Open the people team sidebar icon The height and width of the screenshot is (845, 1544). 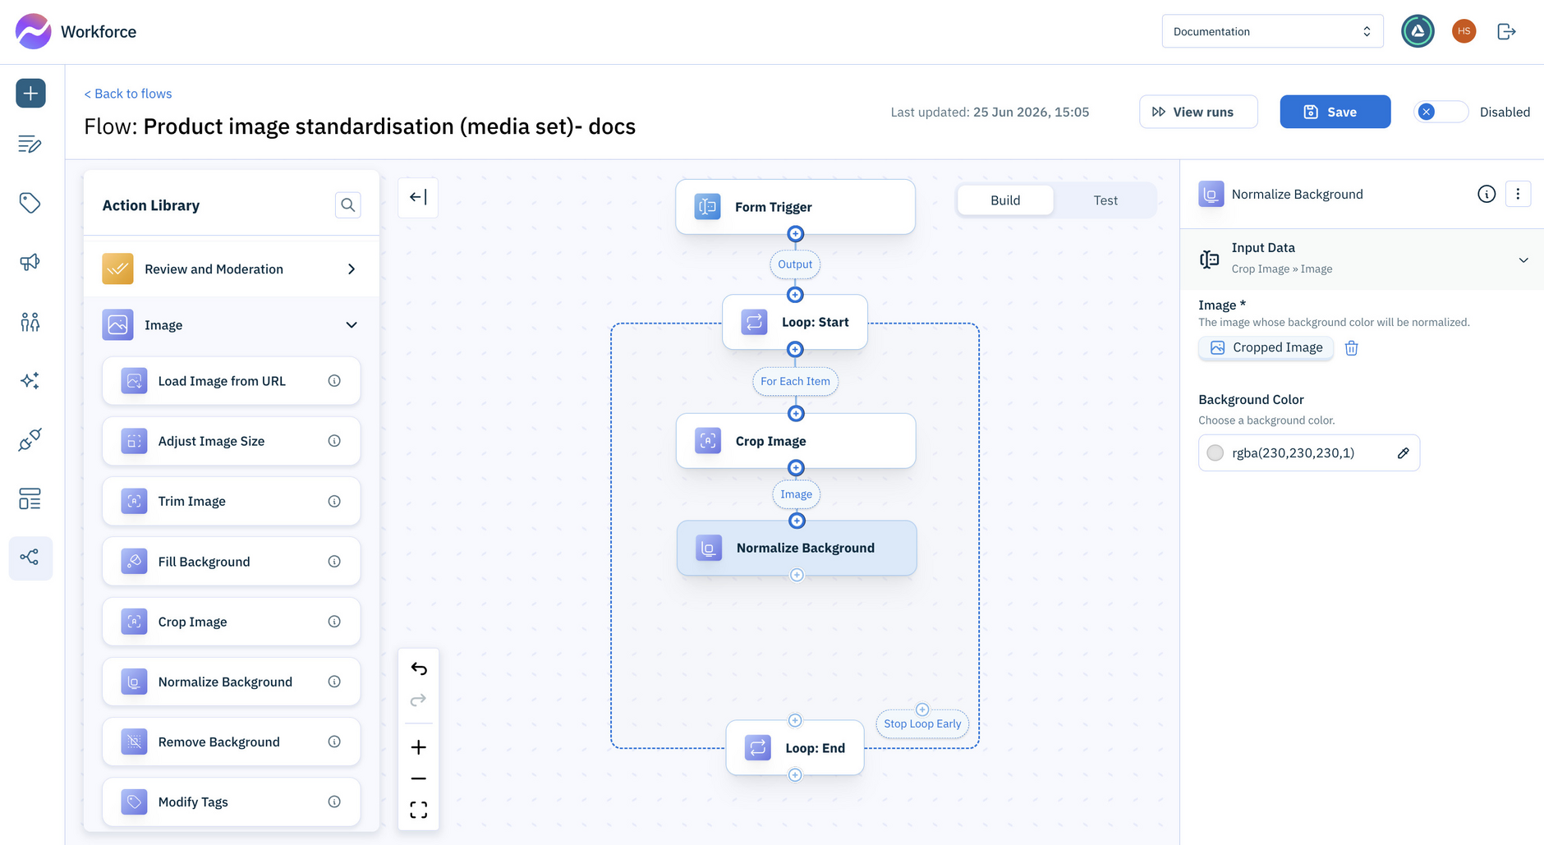tap(30, 321)
